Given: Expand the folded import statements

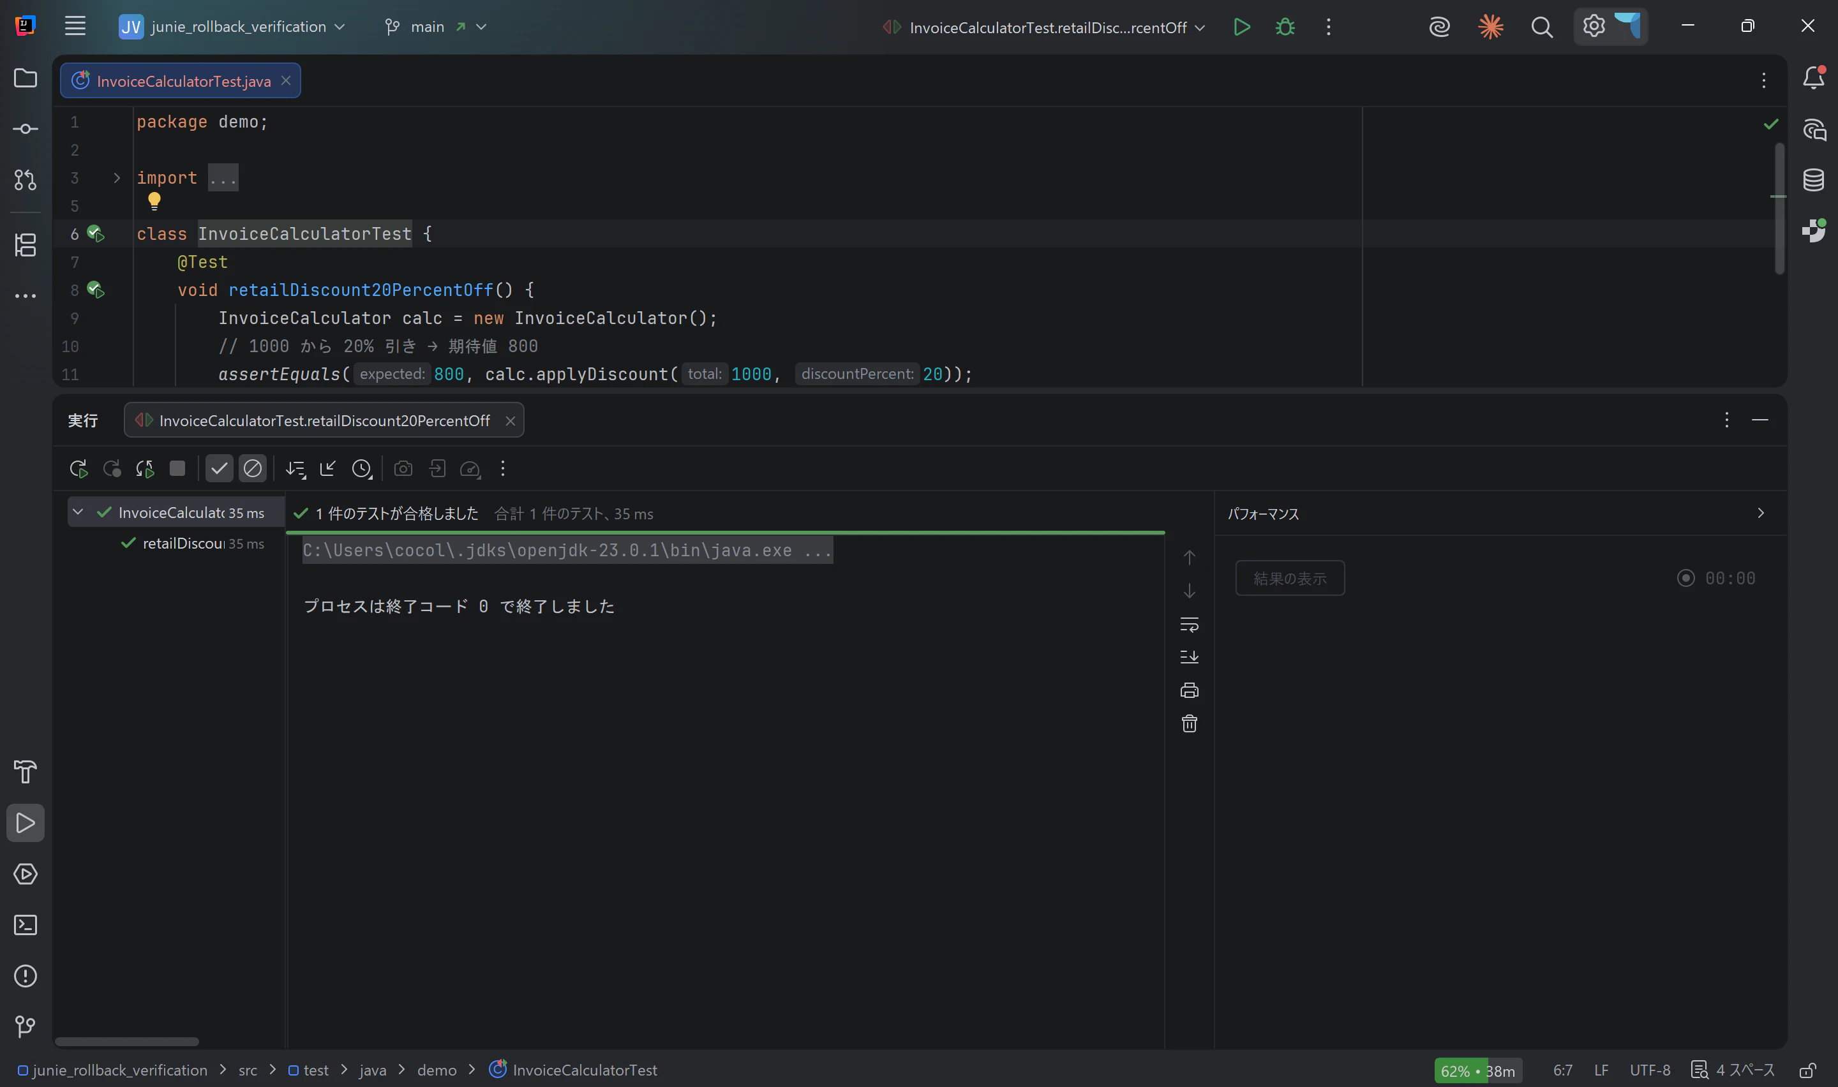Looking at the screenshot, I should [117, 178].
